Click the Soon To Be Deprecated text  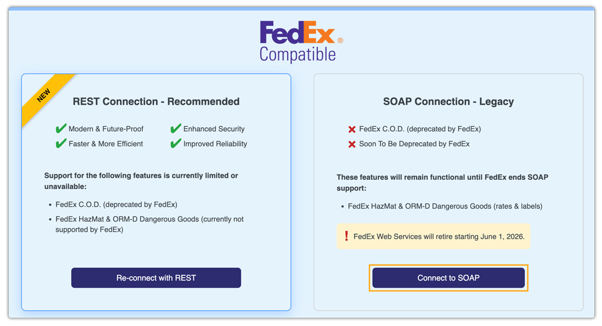[414, 144]
